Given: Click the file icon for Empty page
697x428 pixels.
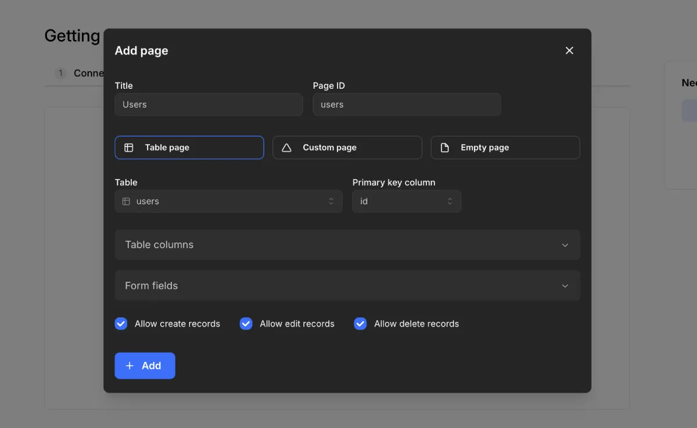Looking at the screenshot, I should tap(445, 148).
